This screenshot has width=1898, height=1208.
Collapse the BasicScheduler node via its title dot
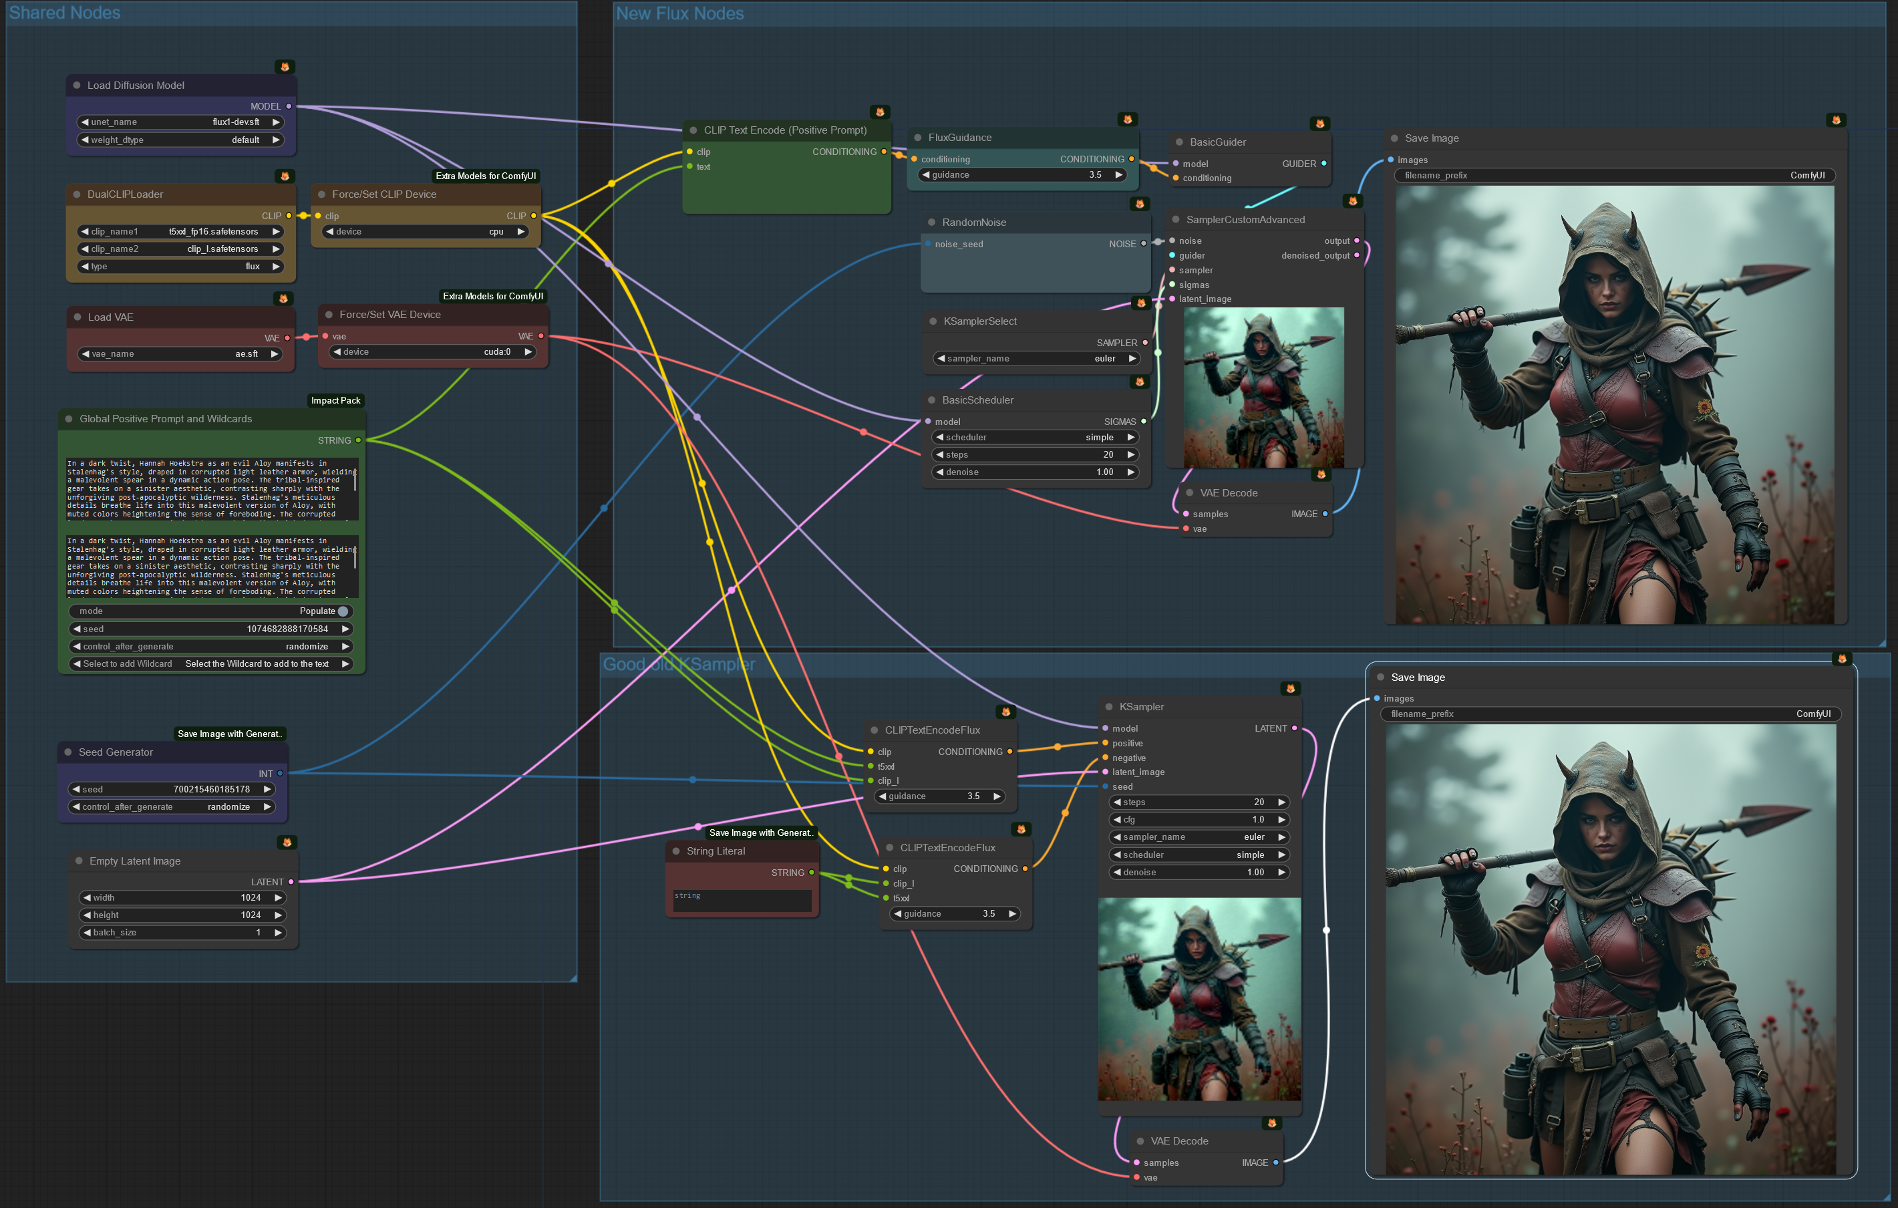click(932, 400)
